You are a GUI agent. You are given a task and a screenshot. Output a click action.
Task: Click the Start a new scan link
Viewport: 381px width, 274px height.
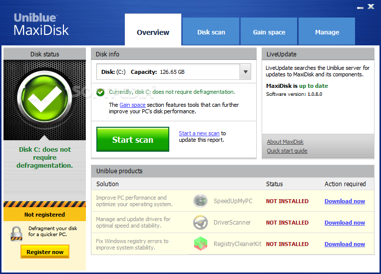click(199, 133)
